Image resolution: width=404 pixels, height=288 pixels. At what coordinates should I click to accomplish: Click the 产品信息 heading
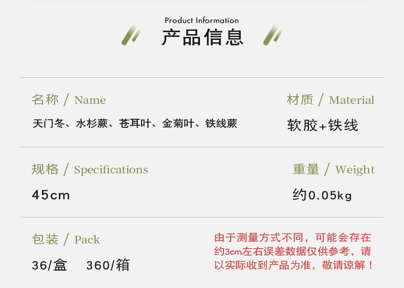202,38
